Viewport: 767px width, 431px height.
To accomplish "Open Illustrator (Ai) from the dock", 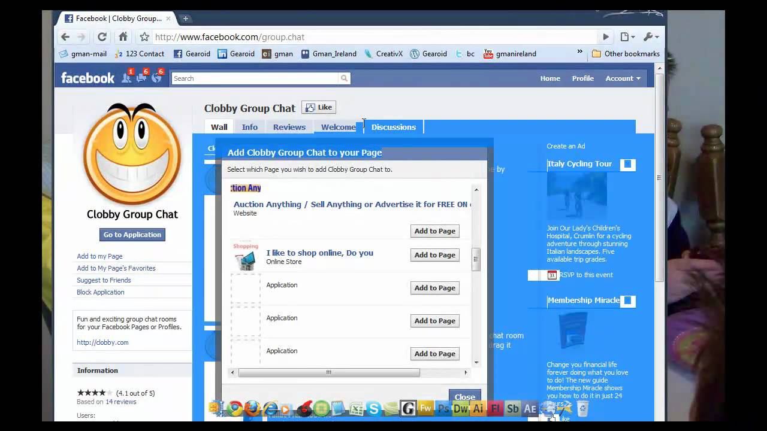I will [478, 409].
